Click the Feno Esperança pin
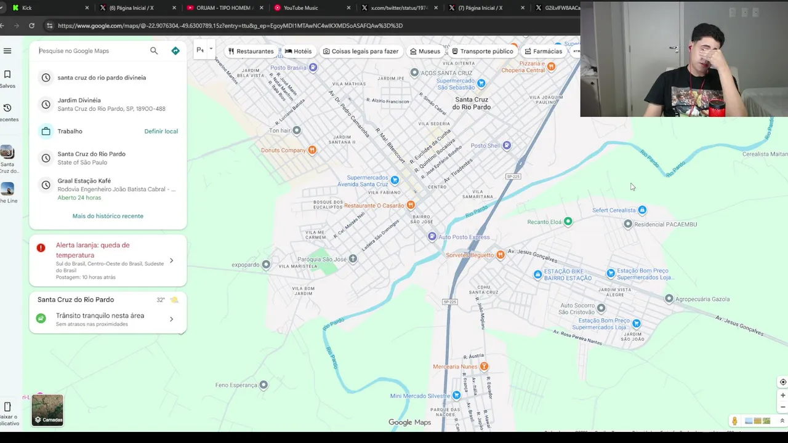 [263, 385]
